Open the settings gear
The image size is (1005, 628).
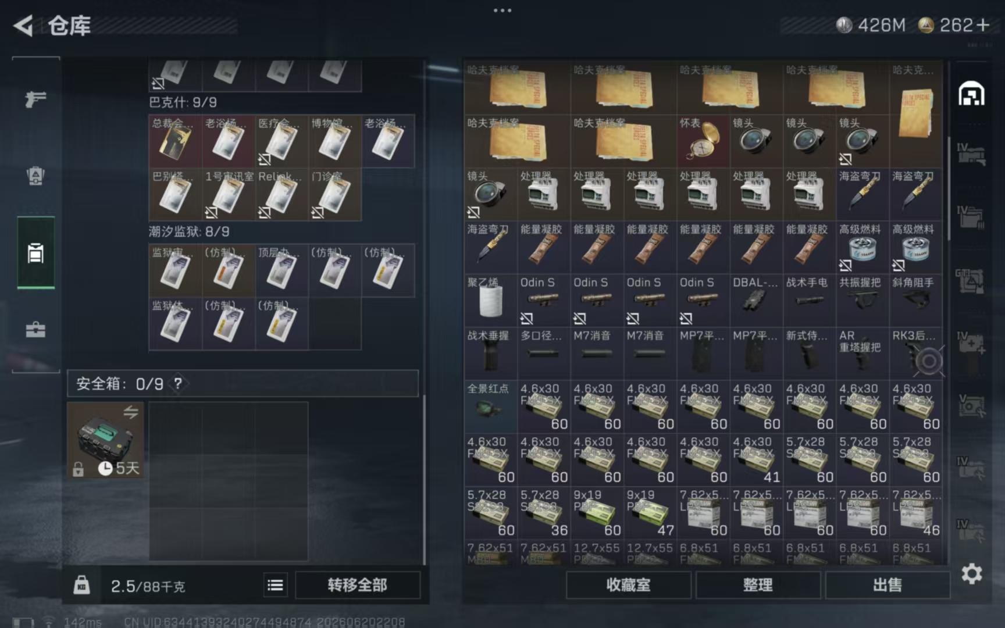971,574
